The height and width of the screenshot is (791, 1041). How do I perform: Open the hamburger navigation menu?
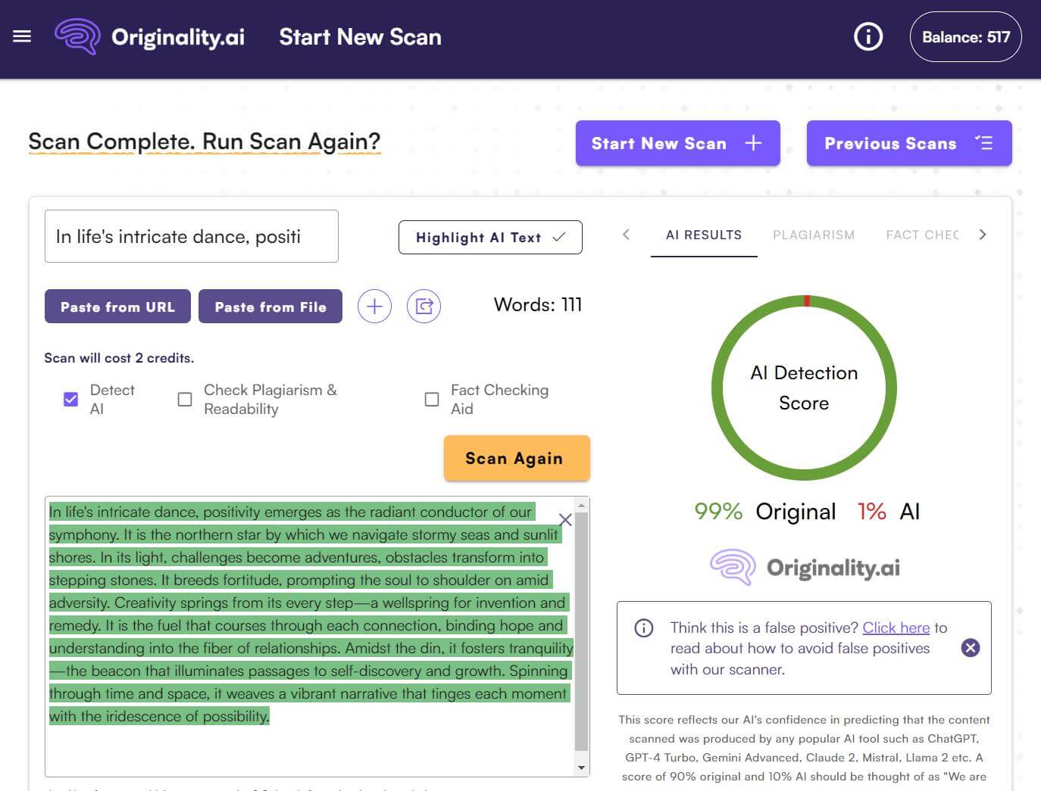click(x=22, y=36)
